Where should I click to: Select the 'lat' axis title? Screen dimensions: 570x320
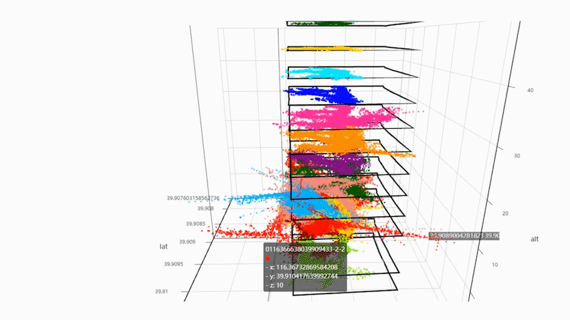(x=163, y=246)
